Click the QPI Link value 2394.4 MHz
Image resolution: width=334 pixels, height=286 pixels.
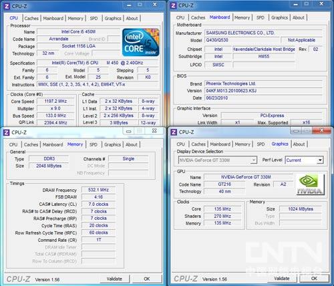point(55,123)
